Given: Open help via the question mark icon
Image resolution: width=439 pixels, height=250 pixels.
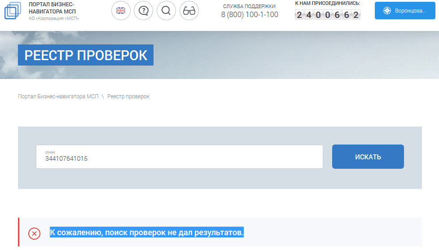Looking at the screenshot, I should [144, 11].
